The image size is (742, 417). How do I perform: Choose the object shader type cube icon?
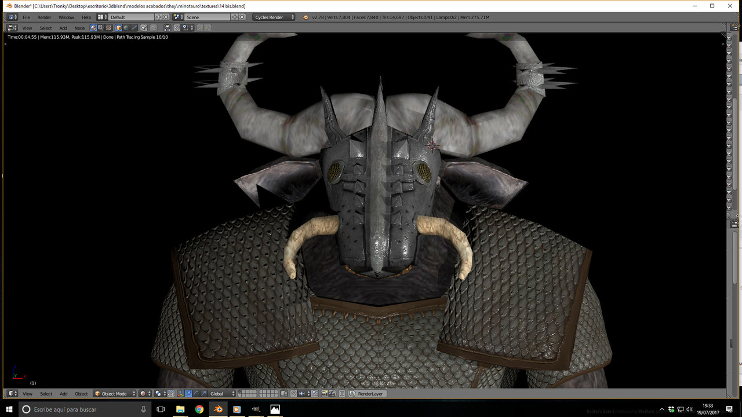tap(119, 28)
